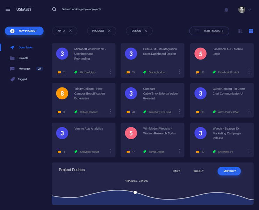The height and width of the screenshot is (210, 259).
Task: Focus the search docs, people, or projects field
Action: point(81,9)
